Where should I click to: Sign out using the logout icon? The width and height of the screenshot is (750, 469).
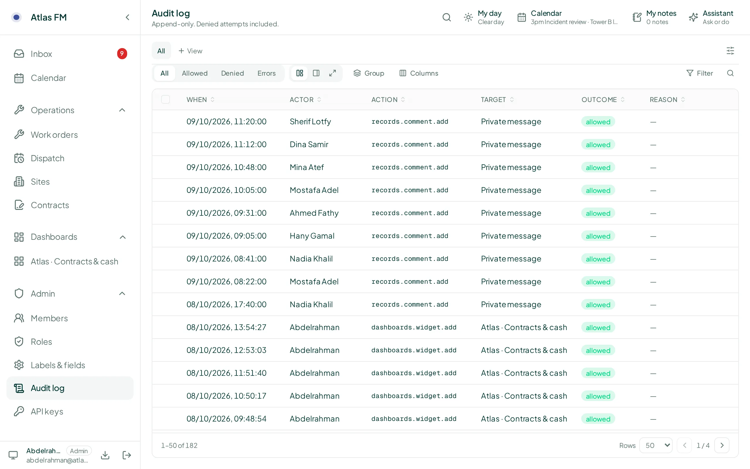[127, 455]
